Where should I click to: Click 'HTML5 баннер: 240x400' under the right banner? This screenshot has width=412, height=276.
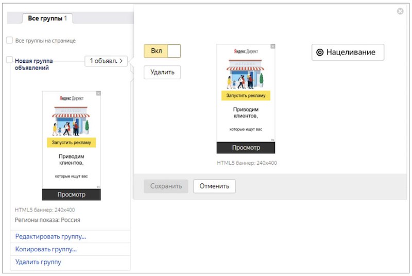pos(247,163)
